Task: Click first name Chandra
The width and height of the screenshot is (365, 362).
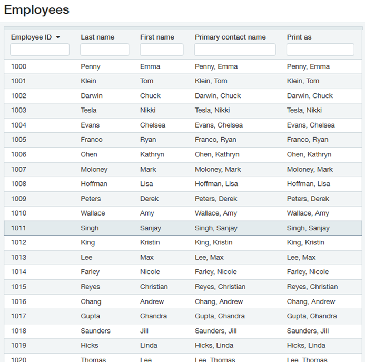Action: click(153, 316)
